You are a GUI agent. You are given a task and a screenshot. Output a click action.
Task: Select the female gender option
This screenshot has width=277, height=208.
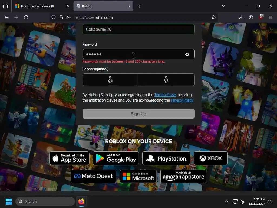click(x=110, y=80)
